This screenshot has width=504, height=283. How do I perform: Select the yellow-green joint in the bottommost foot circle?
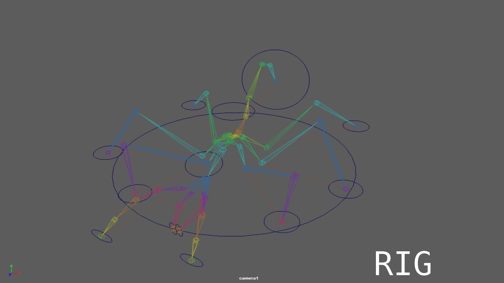192,260
